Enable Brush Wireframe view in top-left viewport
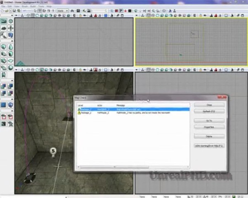The height and width of the screenshot is (198, 248). pos(28,15)
